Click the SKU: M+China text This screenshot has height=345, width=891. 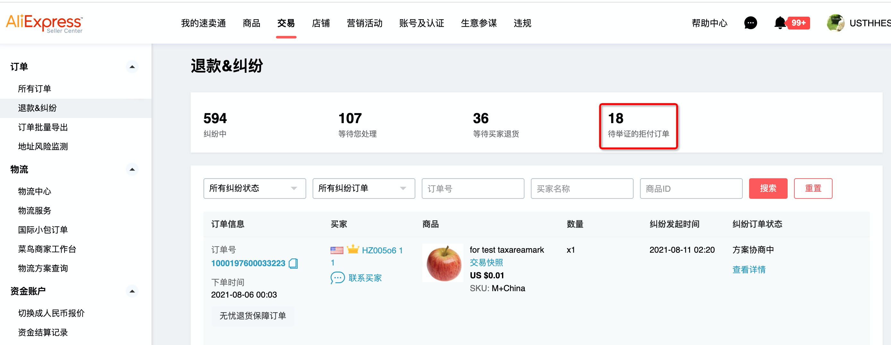[497, 288]
